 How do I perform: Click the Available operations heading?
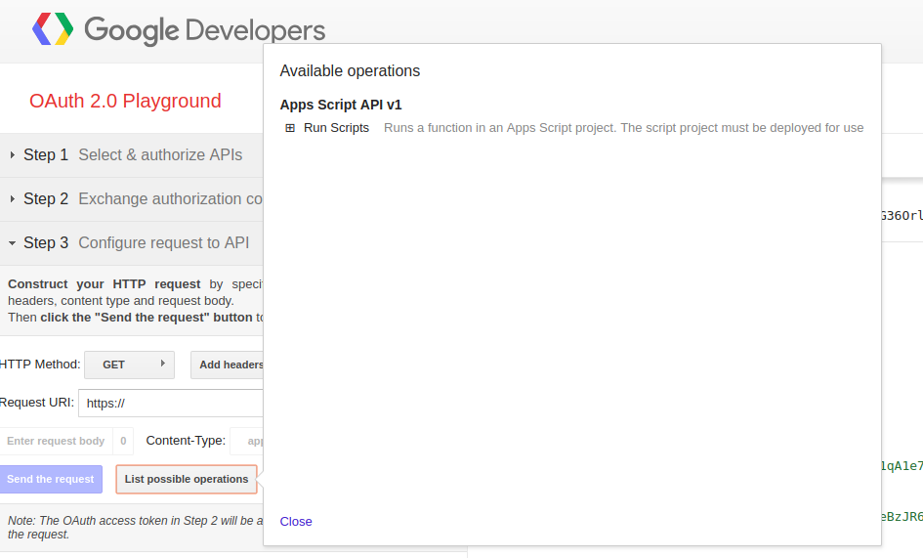(351, 70)
